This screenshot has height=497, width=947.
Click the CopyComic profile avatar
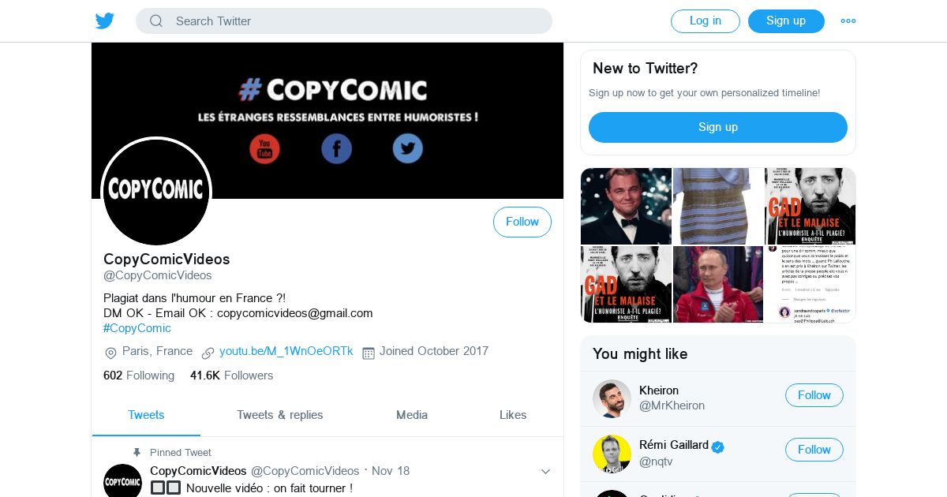pos(156,191)
